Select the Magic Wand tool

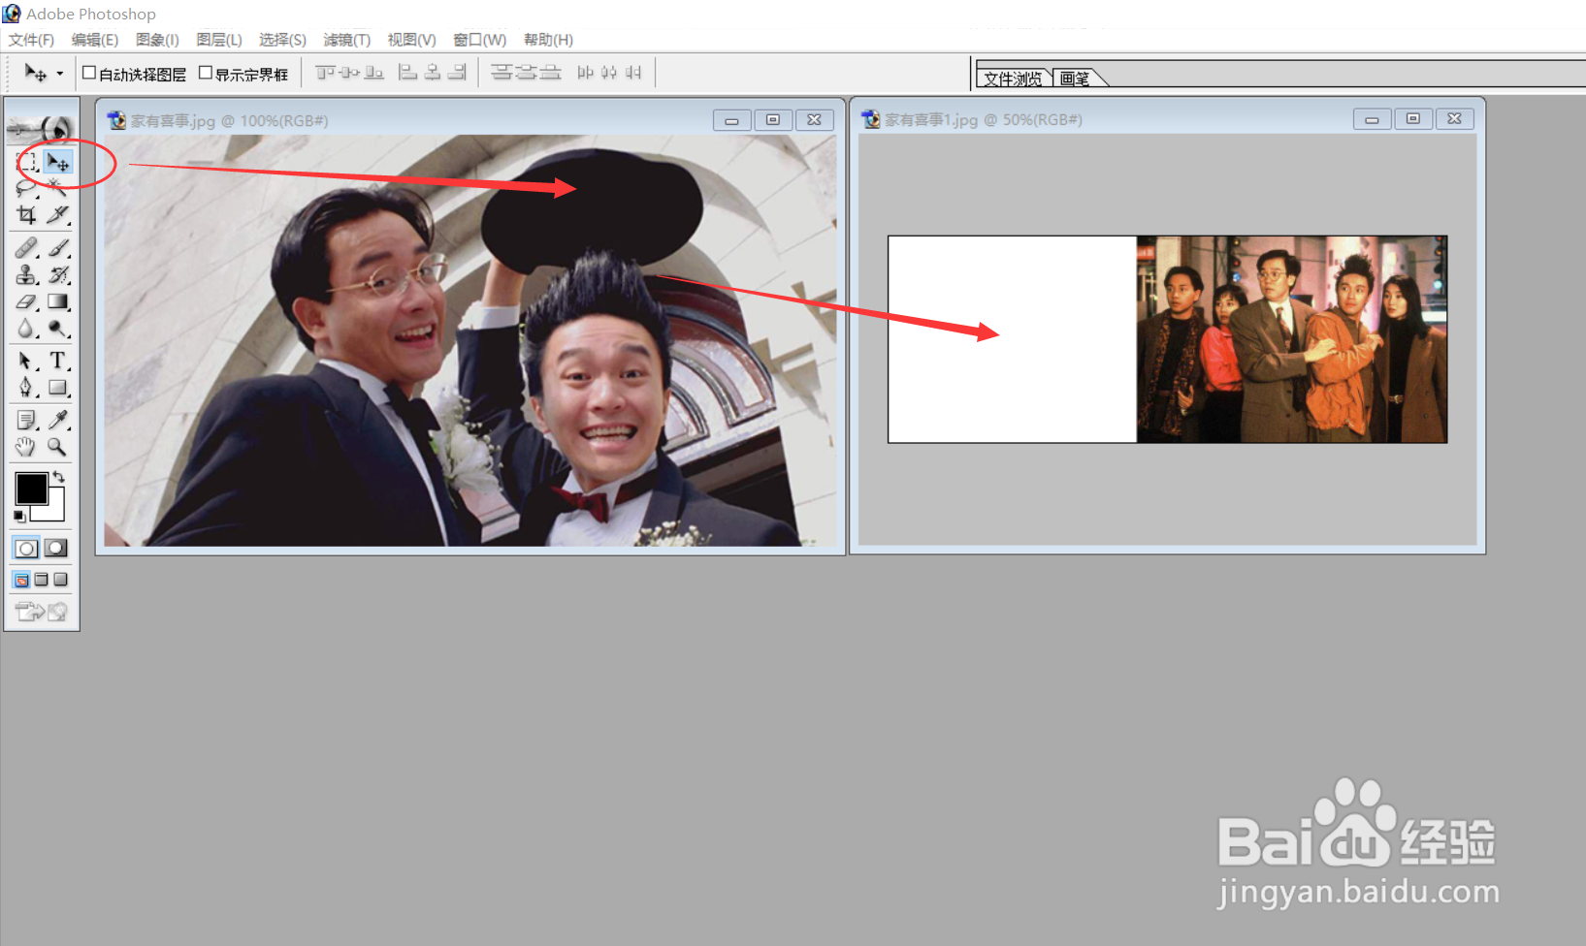pyautogui.click(x=57, y=188)
